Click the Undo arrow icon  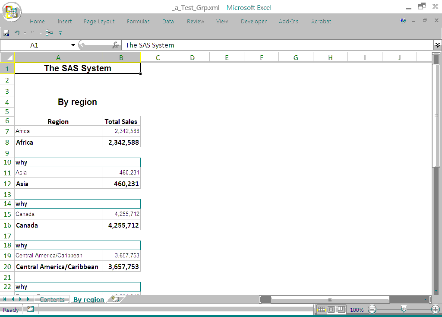17,33
